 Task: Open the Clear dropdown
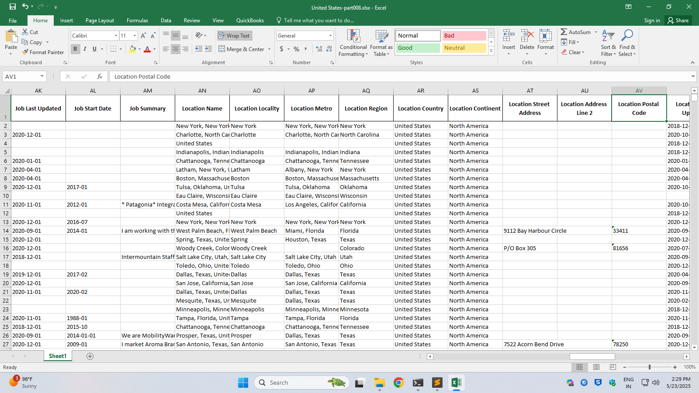(x=573, y=52)
